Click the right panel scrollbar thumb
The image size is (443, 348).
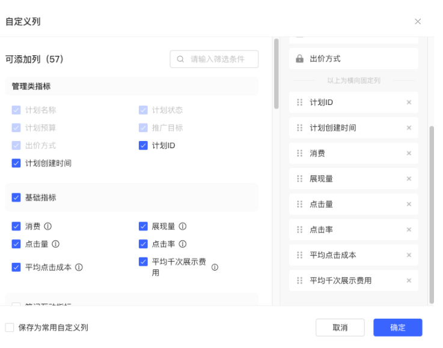point(432,214)
